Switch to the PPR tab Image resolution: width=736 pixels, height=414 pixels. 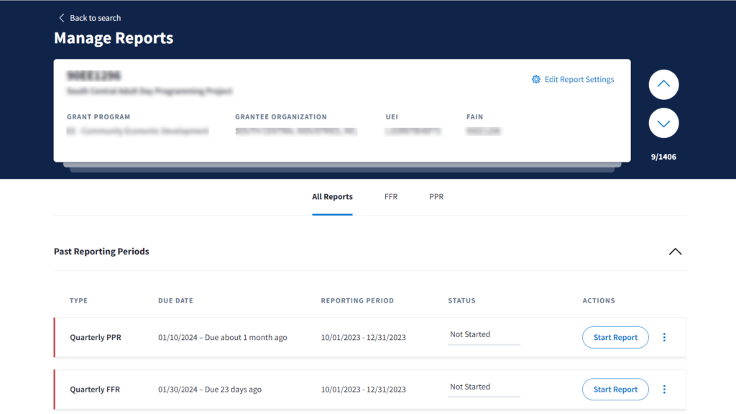coord(436,197)
